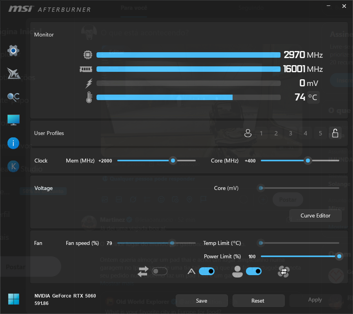Viewport: 353px width, 314px height.
Task: Open the hardware monitor screen icon
Action: (13, 120)
